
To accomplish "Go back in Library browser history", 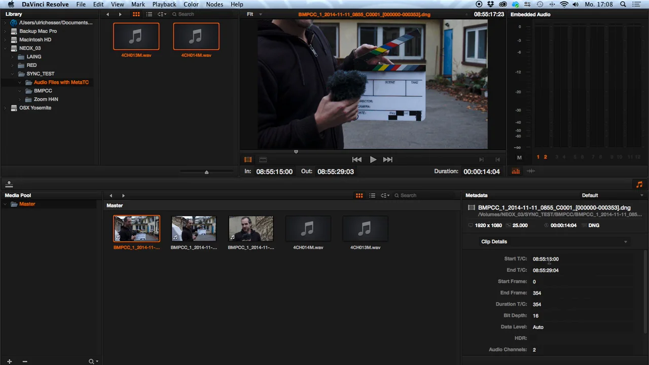I will (107, 14).
